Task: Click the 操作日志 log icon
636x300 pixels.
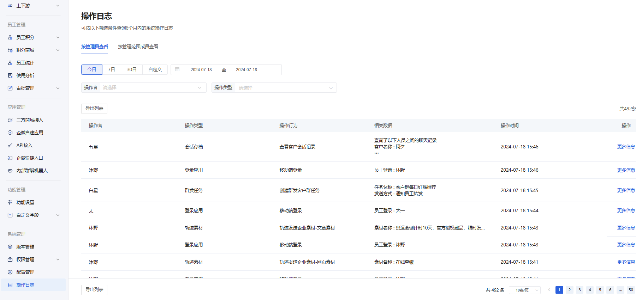Action: click(10, 285)
